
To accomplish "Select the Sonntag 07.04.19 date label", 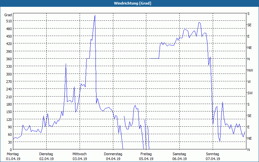I will (x=212, y=156).
